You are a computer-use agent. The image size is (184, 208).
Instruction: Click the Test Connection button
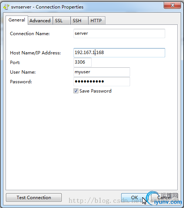[x=34, y=198]
